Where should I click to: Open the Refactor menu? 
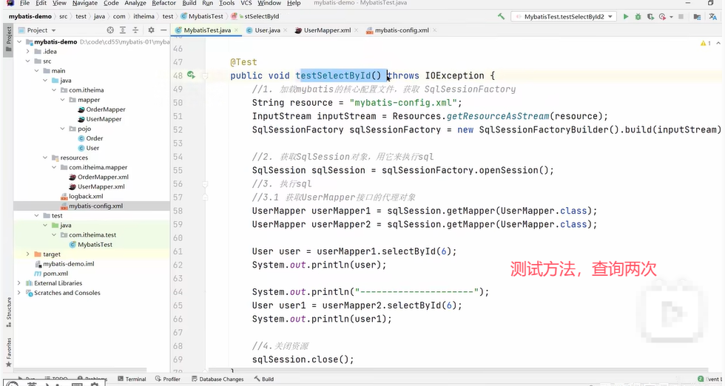tap(163, 3)
